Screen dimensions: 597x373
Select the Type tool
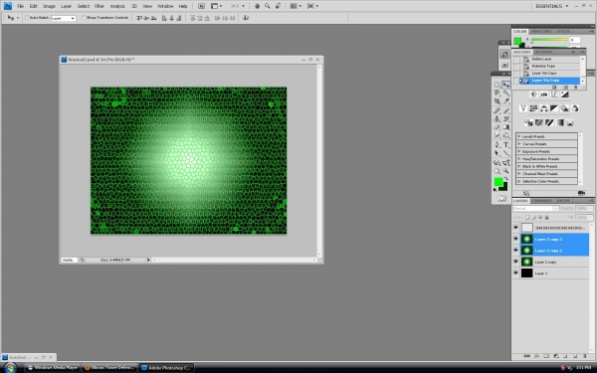[506, 144]
